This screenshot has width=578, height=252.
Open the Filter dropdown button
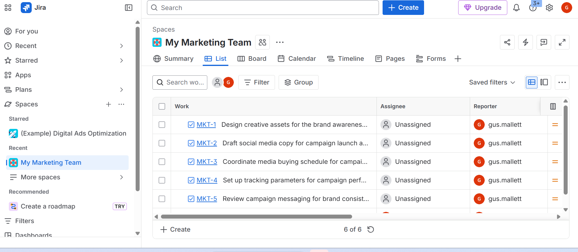(257, 82)
